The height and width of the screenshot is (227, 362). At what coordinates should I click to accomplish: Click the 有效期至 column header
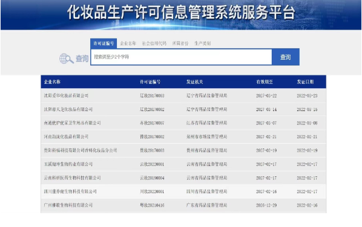[265, 82]
